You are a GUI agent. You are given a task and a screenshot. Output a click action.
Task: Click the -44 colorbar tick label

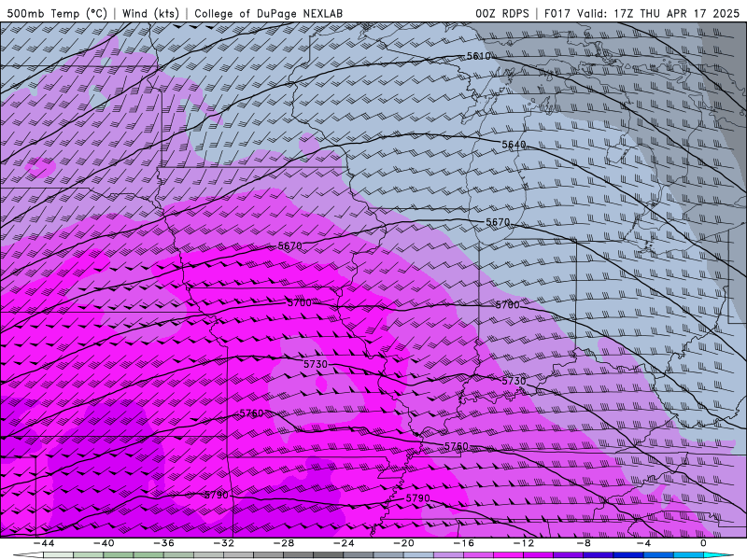click(x=44, y=543)
